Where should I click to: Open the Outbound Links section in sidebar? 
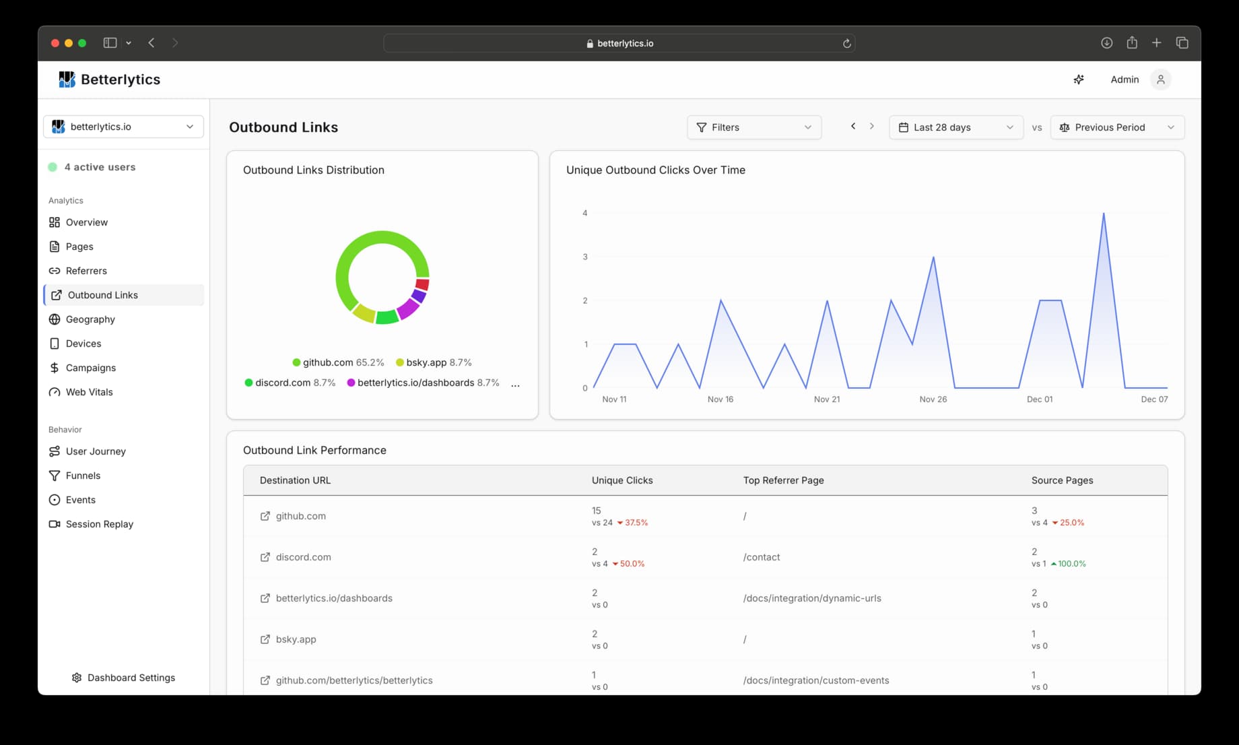102,294
